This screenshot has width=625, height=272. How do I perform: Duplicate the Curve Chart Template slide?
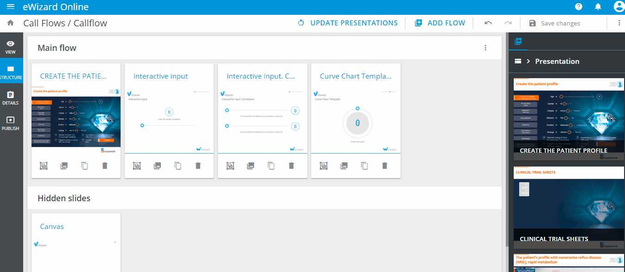[x=364, y=166]
